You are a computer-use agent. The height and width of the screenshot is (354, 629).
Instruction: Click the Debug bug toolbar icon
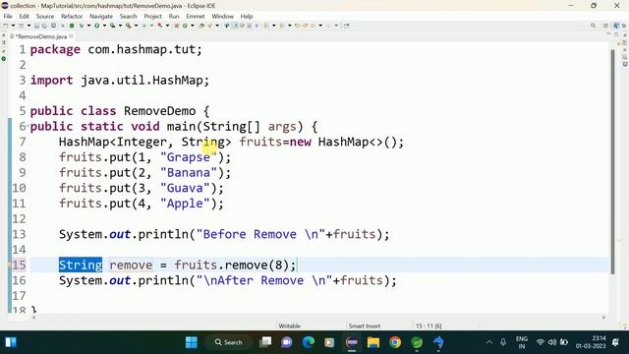tap(82, 26)
